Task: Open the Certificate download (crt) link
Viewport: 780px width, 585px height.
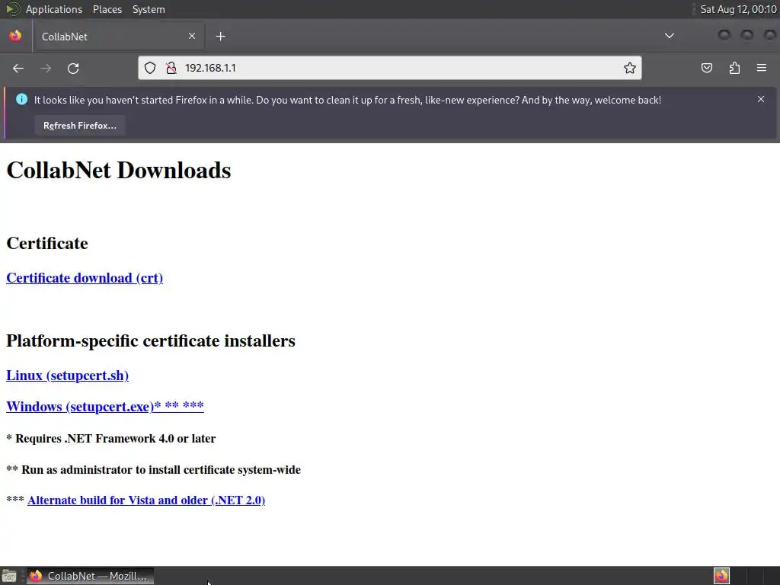Action: tap(85, 278)
